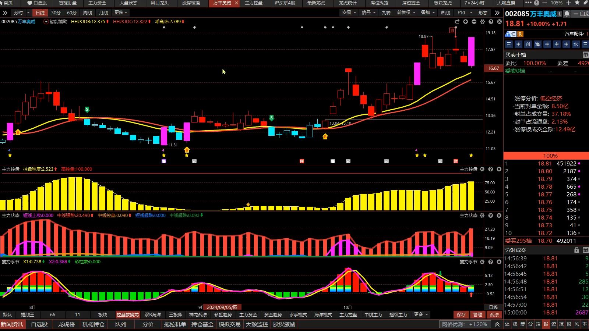Switch to the 首页 tab
The image size is (589, 331).
tap(8, 3)
